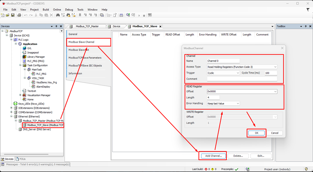Viewport: 313px width, 172px height.
Task: Click the Library Manager books icon
Action: 24,57
